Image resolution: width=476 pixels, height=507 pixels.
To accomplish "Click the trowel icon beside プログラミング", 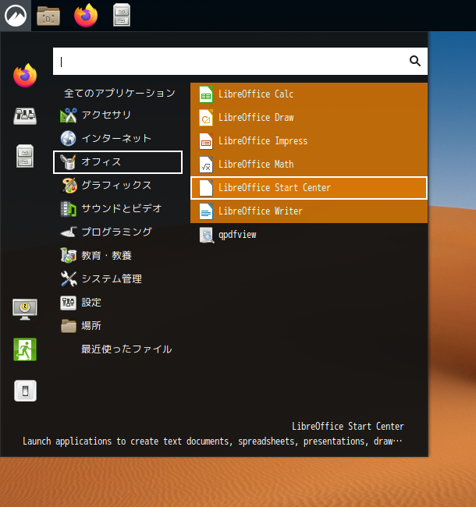I will click(x=69, y=232).
